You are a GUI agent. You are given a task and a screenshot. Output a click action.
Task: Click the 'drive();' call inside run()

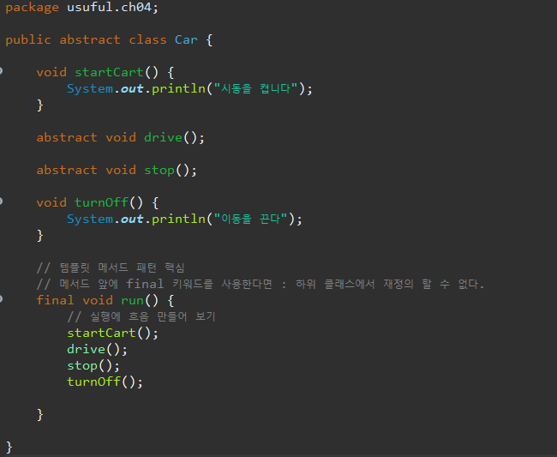click(97, 349)
